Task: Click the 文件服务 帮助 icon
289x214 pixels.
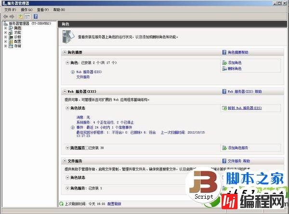Action: coord(224,161)
